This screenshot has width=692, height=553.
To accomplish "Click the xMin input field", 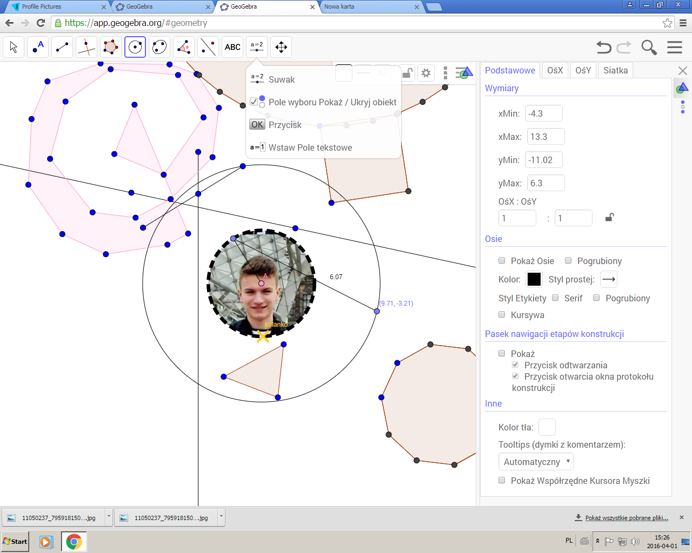I will pyautogui.click(x=543, y=113).
